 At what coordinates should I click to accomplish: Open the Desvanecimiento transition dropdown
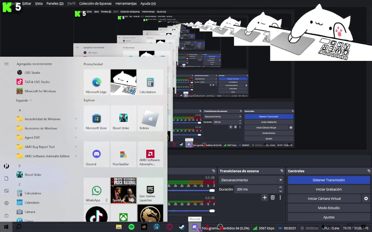tap(251, 180)
